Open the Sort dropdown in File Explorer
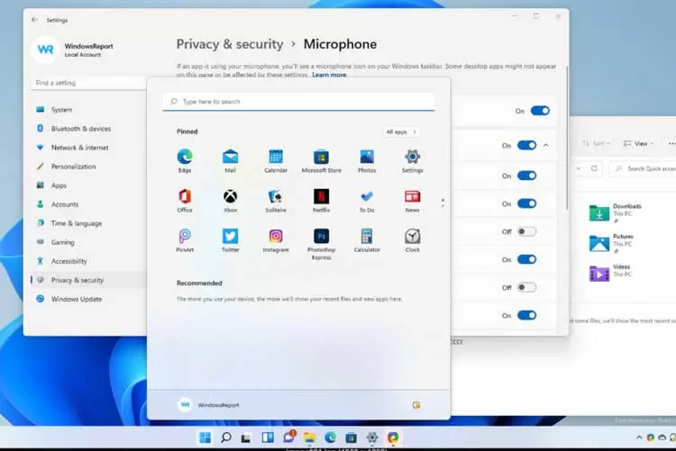This screenshot has height=451, width=676. (x=597, y=143)
